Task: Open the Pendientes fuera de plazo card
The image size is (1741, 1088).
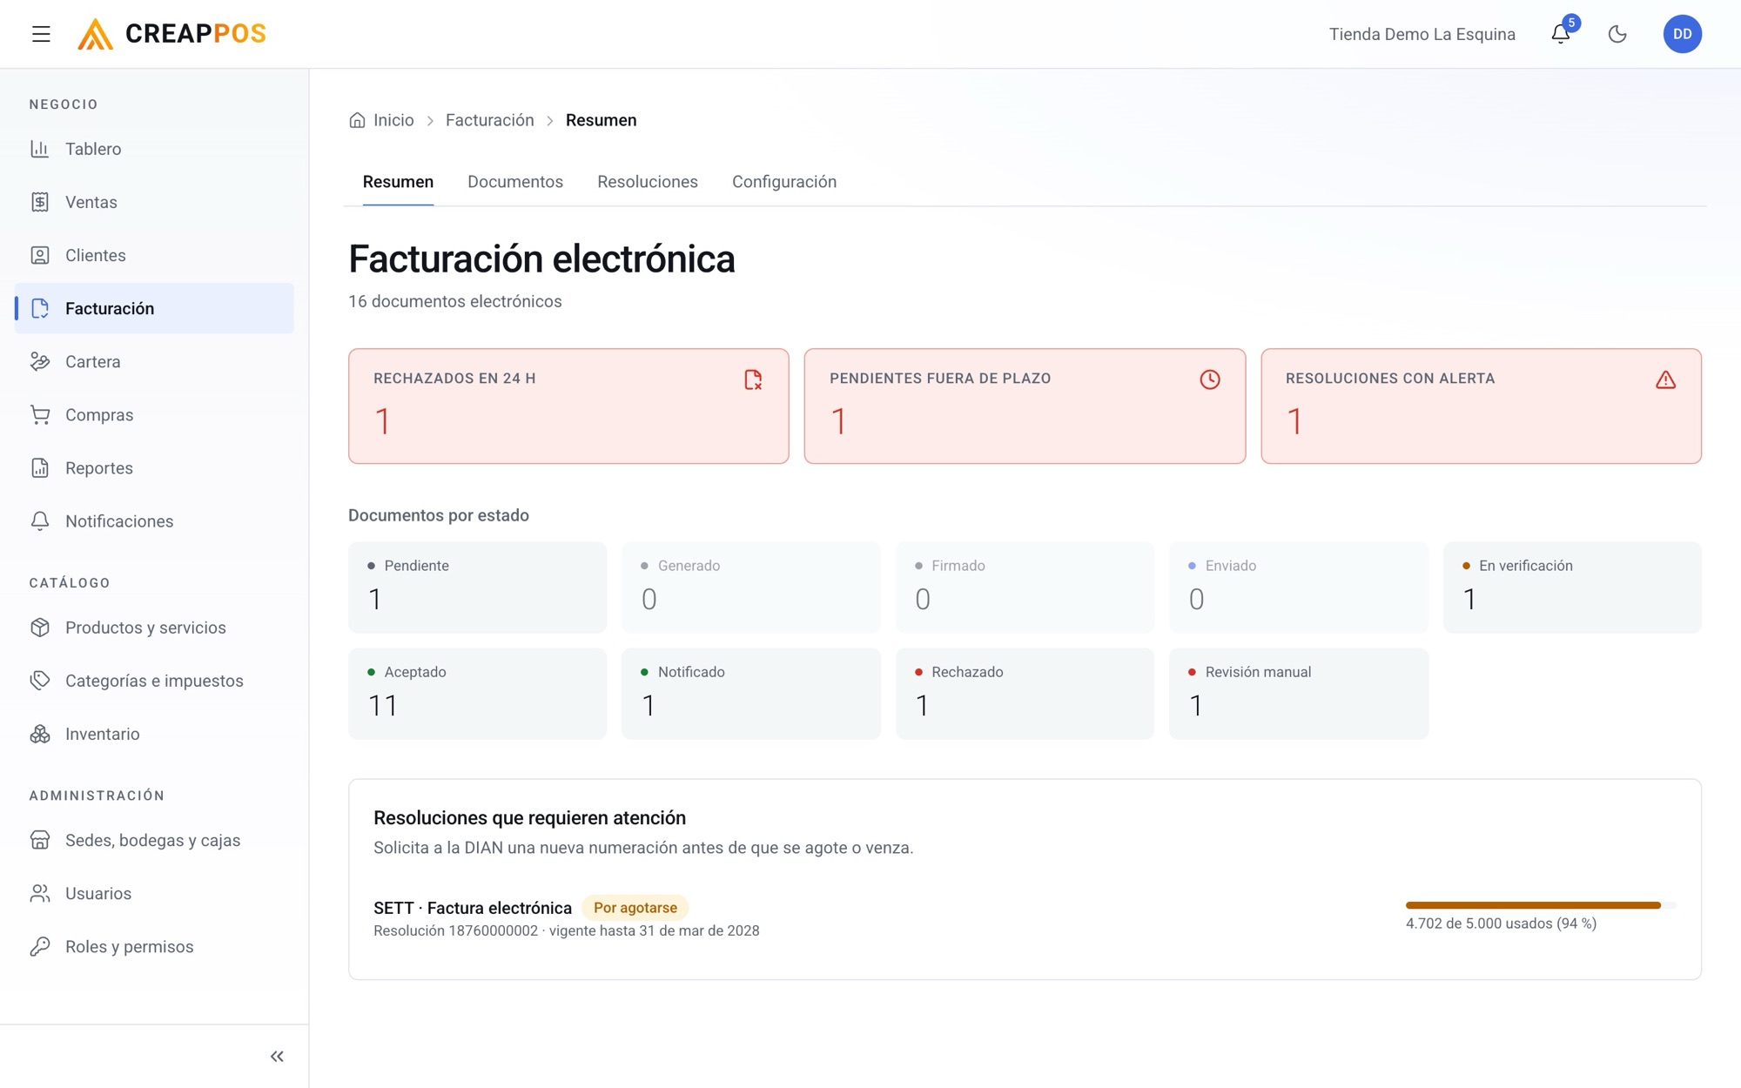Action: [x=1025, y=406]
